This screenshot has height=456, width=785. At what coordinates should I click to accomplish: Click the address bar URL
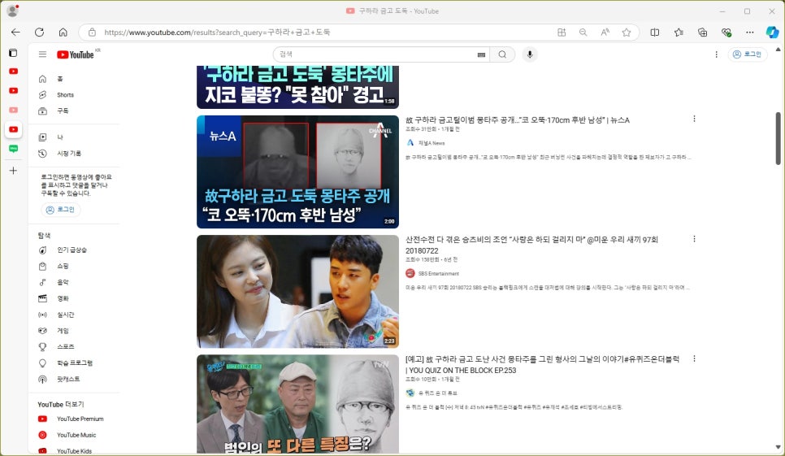pyautogui.click(x=217, y=32)
